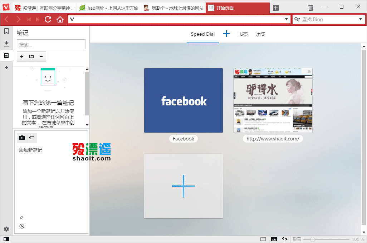Reset zoom with 重置 button
Screen dimensions: 367x243
click(x=297, y=239)
